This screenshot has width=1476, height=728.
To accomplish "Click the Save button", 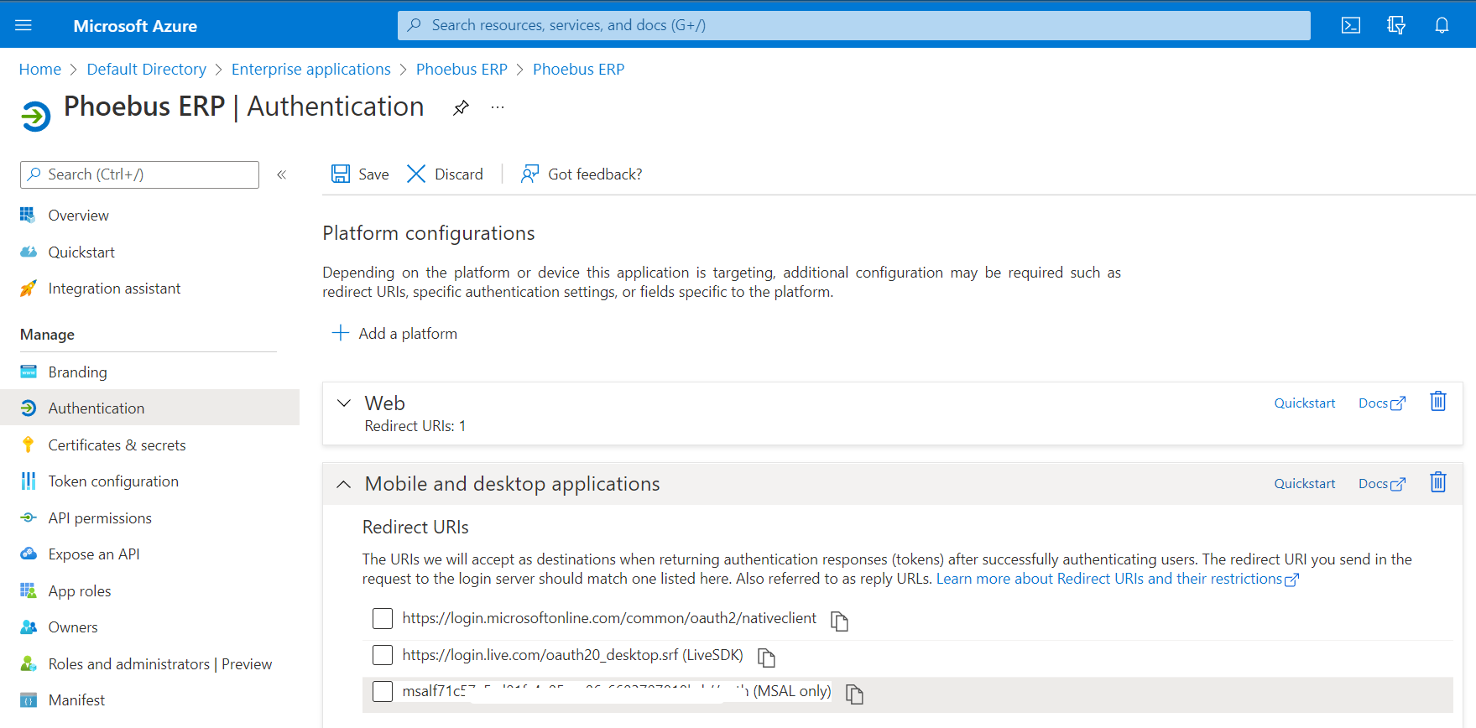I will (360, 174).
